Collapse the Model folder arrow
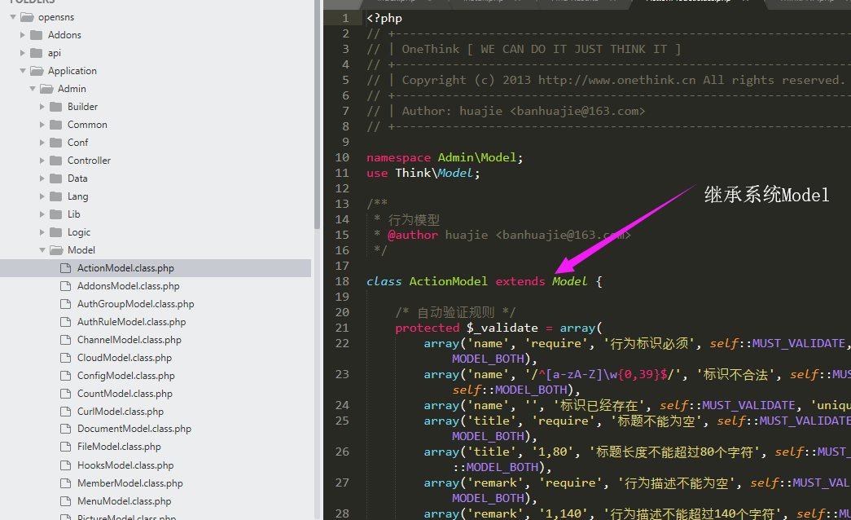 coord(42,250)
